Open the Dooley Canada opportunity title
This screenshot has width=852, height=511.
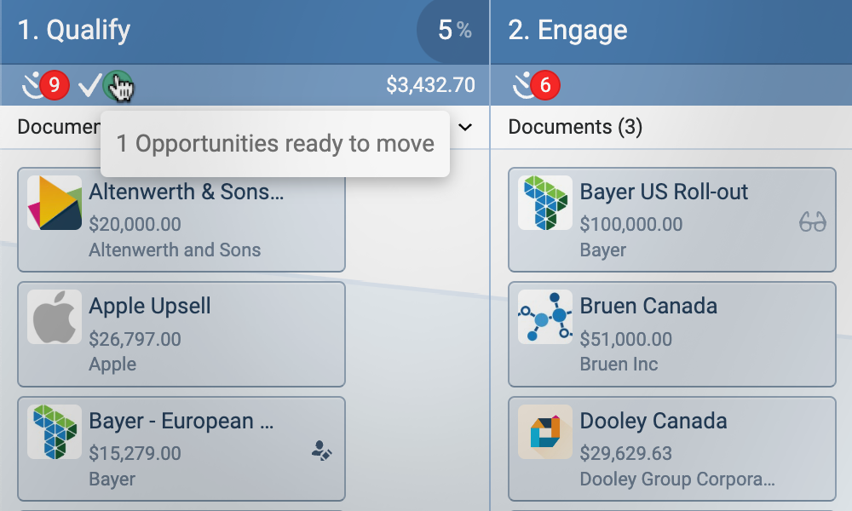(x=653, y=421)
